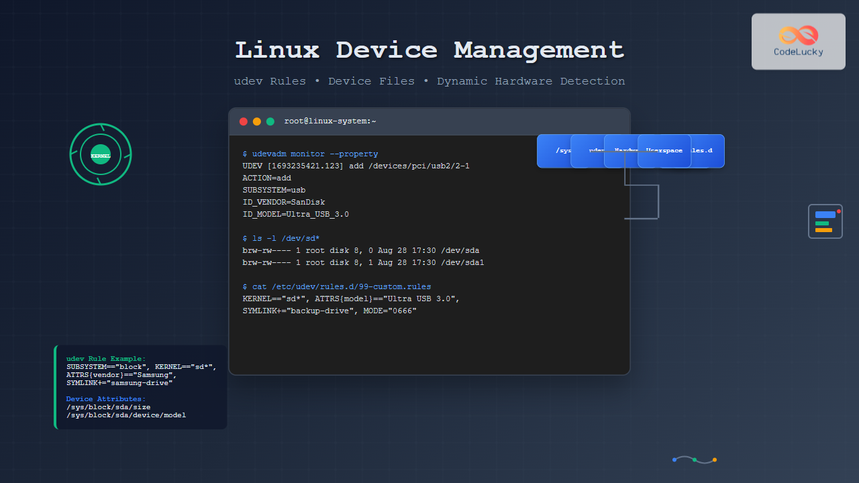
Task: Click the ls -l /dev/sd* command line
Action: (281, 238)
